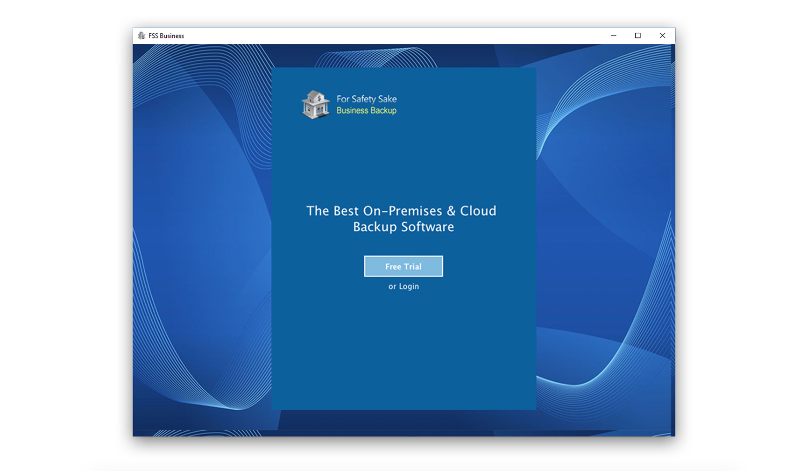Click the 'The Best On-Premises & Cloud' headline
Image resolution: width=807 pixels, height=471 pixels.
(402, 211)
